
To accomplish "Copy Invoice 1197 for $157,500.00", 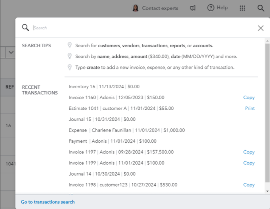I will coord(249,152).
